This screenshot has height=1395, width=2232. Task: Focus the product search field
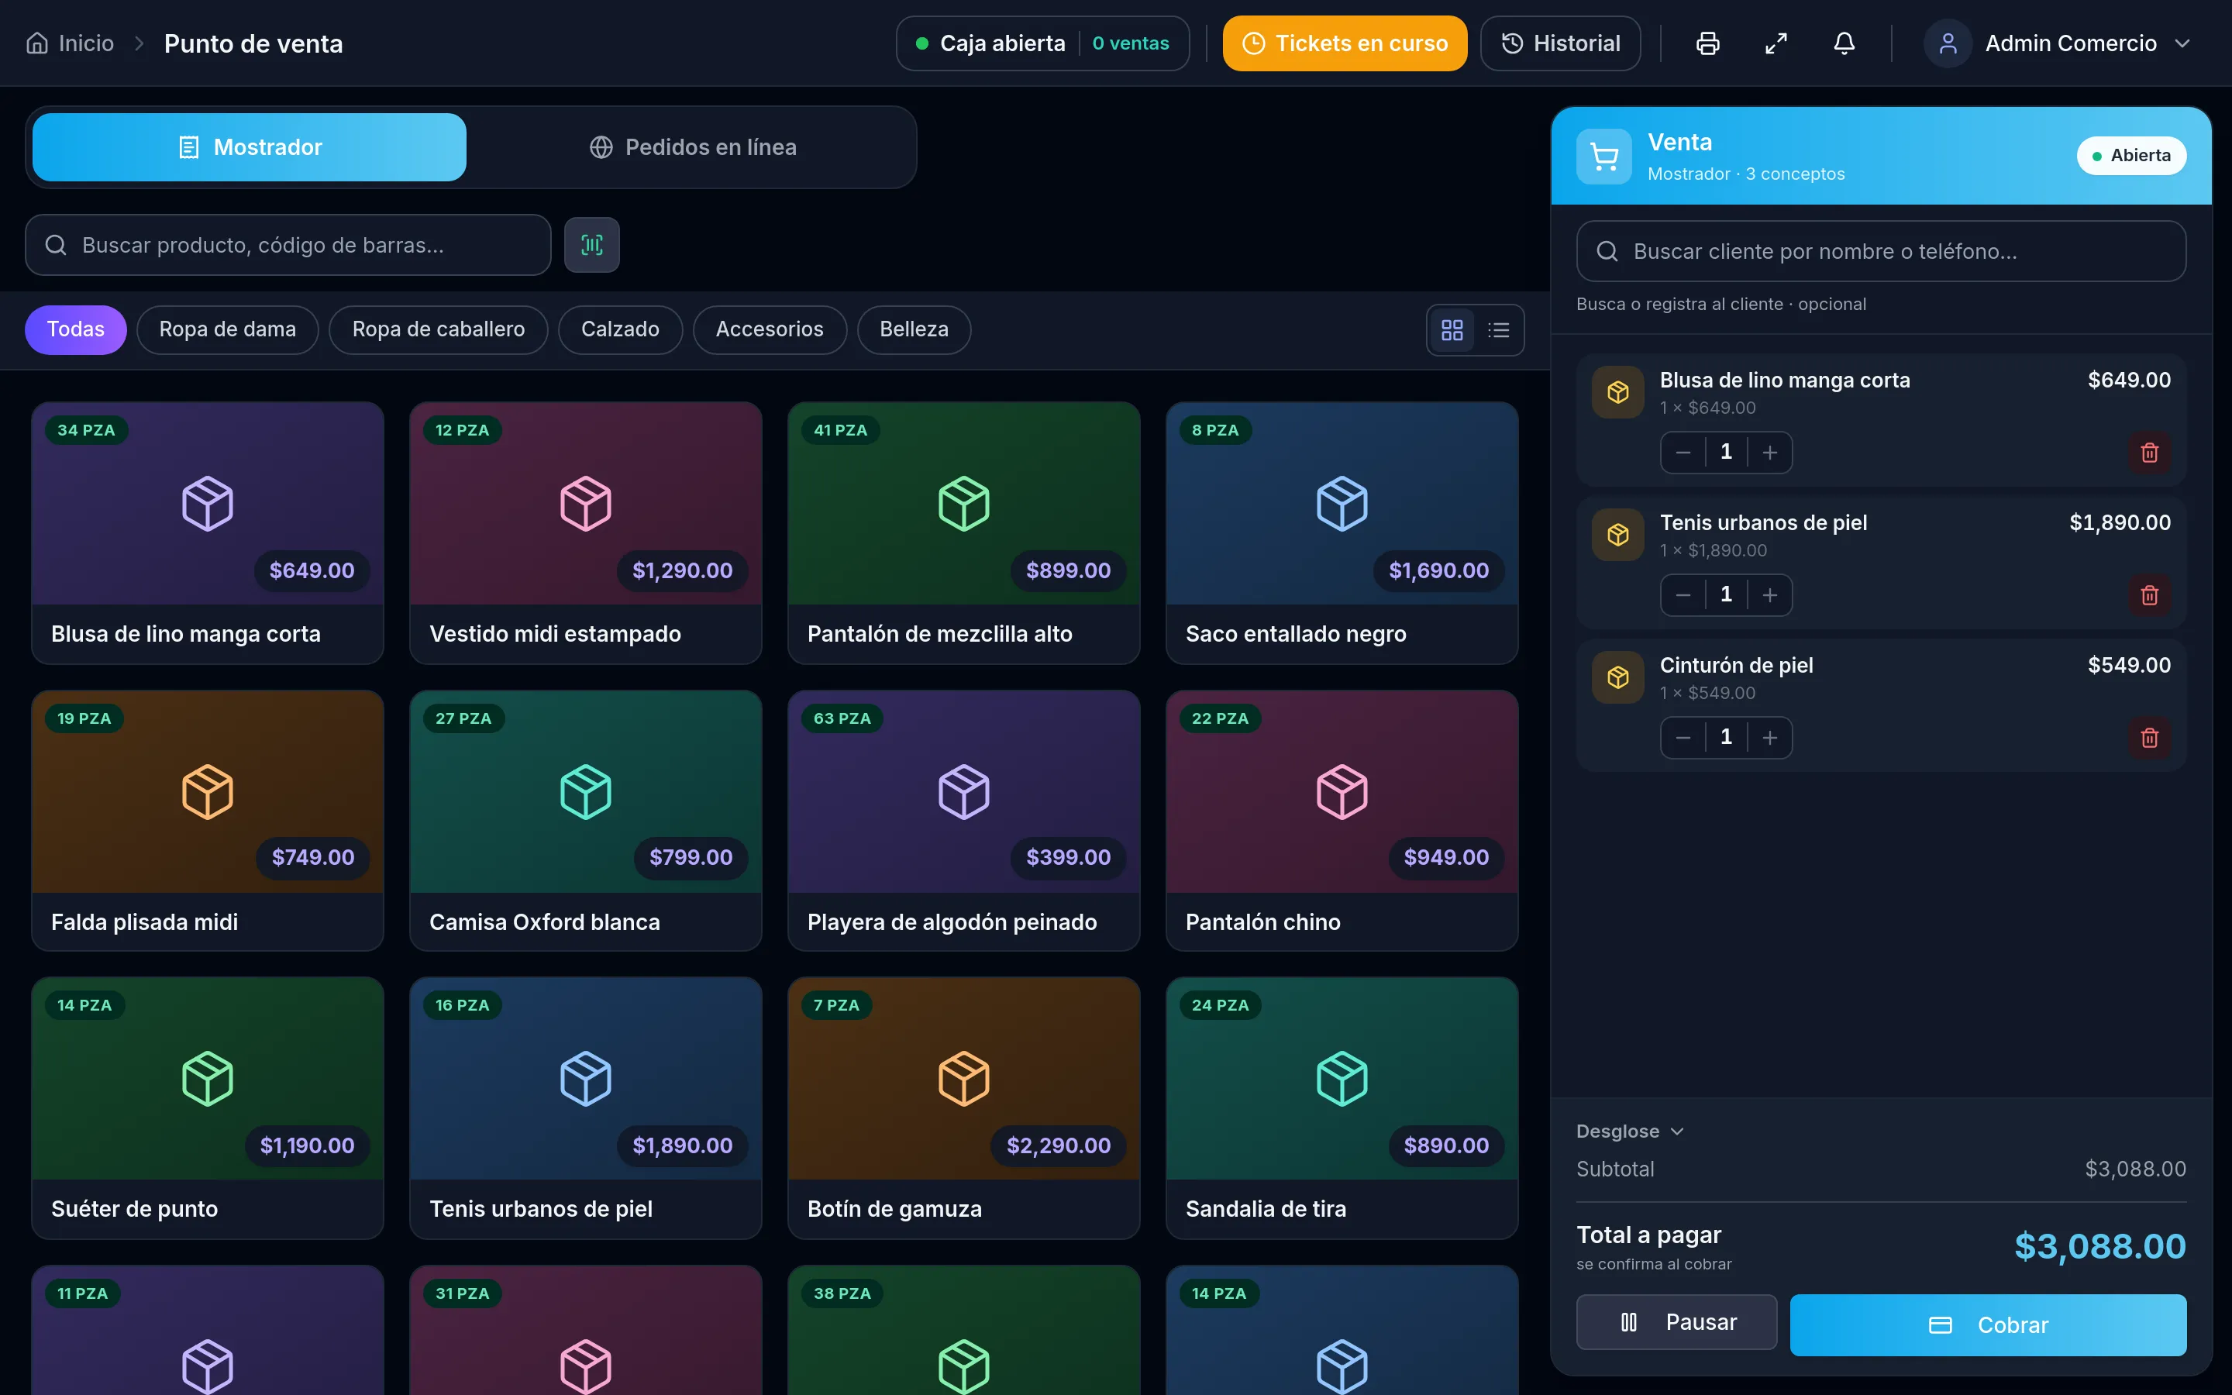click(288, 244)
